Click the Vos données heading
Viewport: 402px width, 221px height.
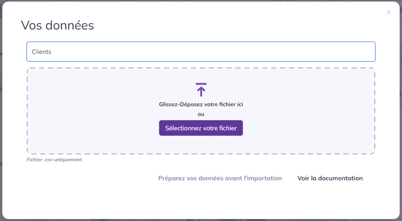coord(57,25)
